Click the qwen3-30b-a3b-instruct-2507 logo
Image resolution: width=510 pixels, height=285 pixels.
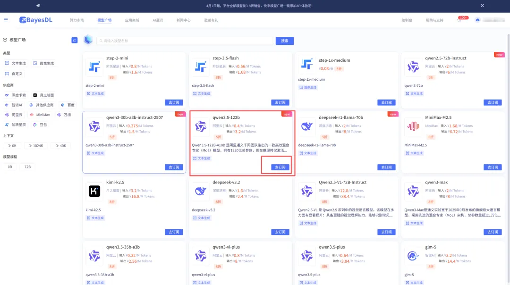[94, 126]
